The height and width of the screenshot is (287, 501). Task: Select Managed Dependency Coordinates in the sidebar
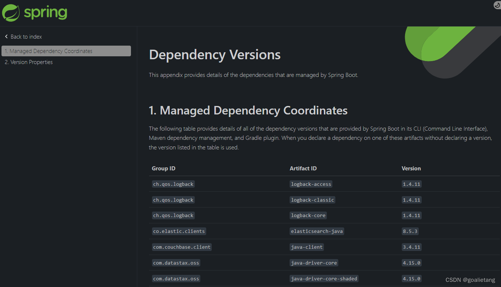tap(66, 51)
